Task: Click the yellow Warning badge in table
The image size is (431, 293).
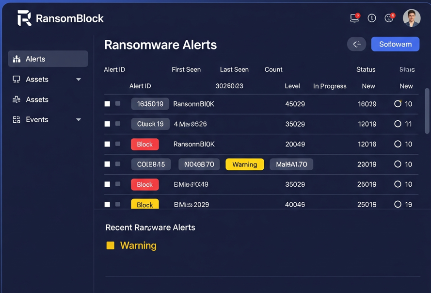Action: (245, 164)
